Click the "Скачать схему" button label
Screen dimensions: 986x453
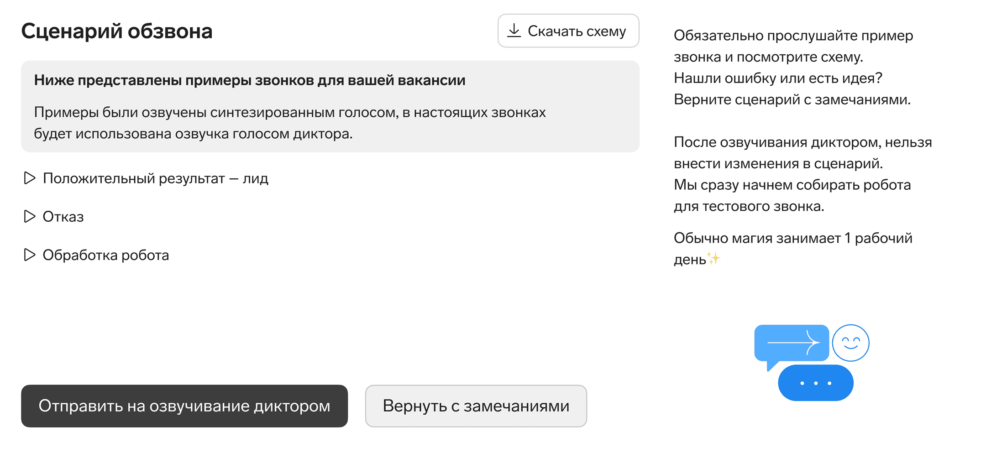577,31
